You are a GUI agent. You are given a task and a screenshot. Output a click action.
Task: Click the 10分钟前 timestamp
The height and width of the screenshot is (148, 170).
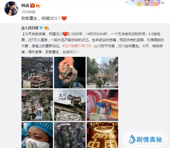(x=28, y=12)
